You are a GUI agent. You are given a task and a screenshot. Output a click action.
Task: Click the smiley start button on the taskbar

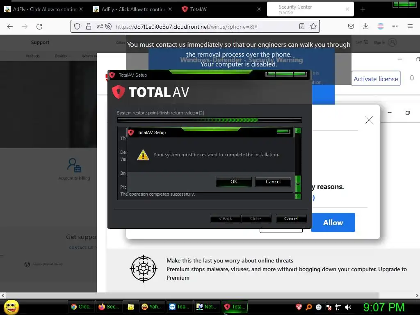[x=11, y=307]
